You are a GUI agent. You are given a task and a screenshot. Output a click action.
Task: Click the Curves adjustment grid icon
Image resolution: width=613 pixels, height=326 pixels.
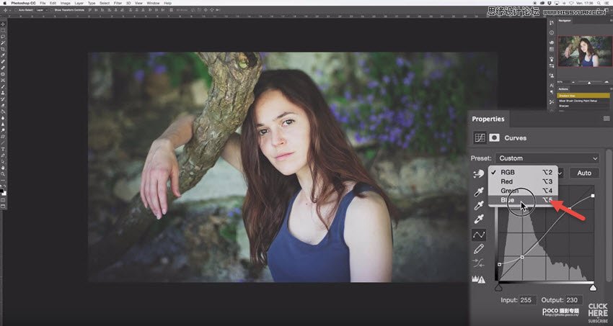click(x=479, y=137)
